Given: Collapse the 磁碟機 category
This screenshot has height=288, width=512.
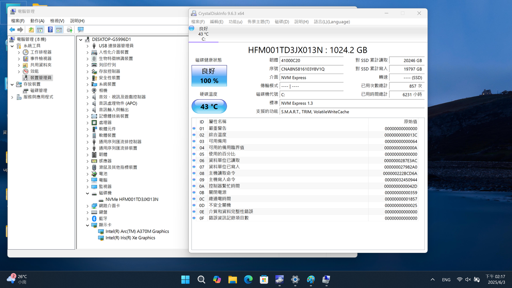Looking at the screenshot, I should coord(88,193).
